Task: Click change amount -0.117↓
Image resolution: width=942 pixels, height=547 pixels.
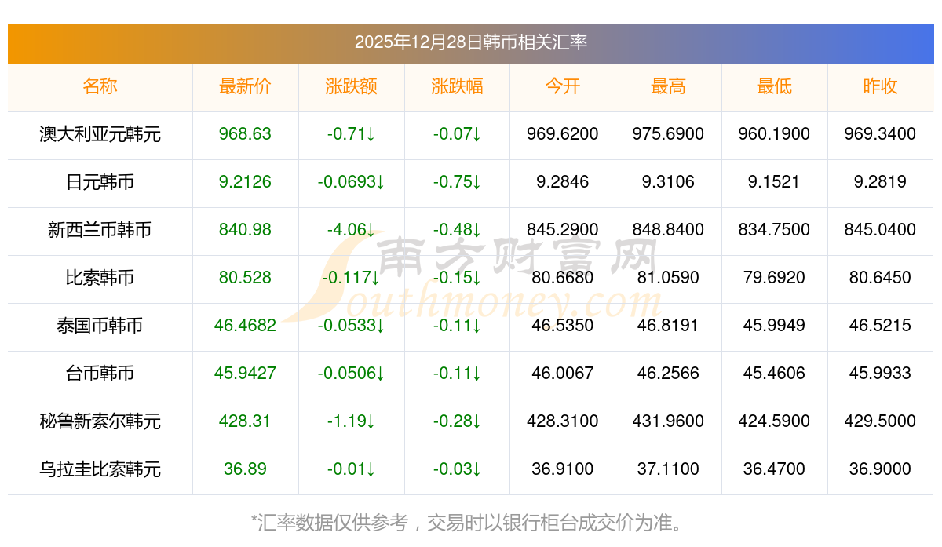Action: (351, 278)
